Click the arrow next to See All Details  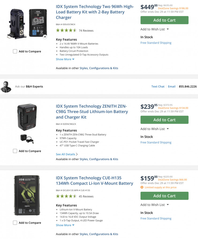pos(77,154)
